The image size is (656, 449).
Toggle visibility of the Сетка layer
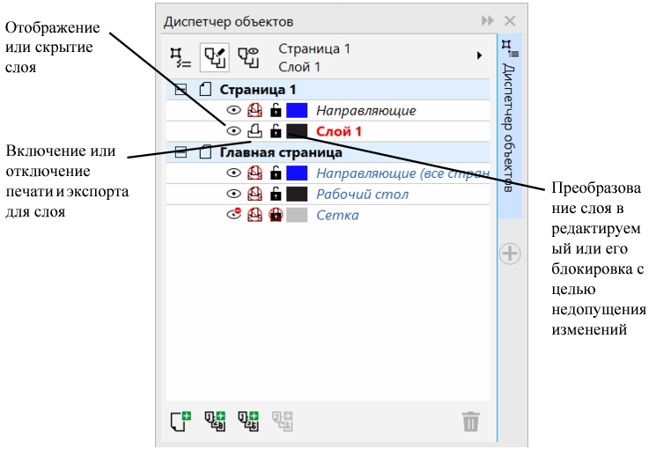click(x=234, y=215)
